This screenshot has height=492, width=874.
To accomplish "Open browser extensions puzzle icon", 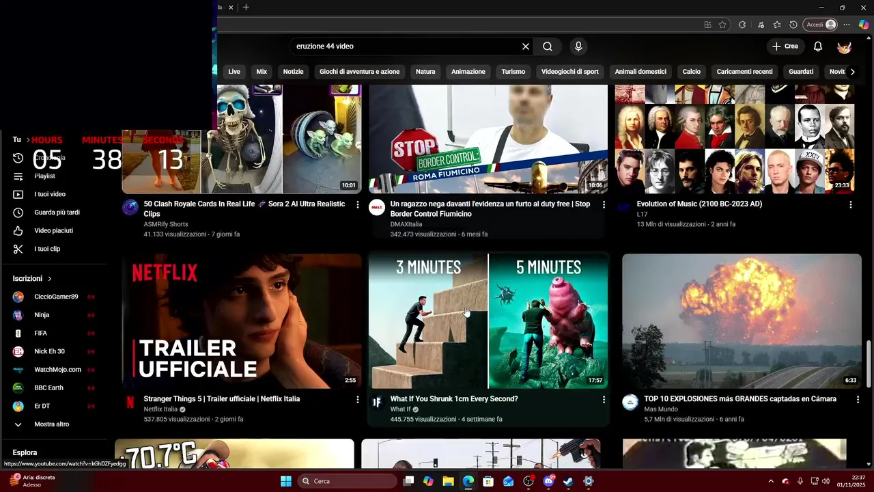I will 742,25.
